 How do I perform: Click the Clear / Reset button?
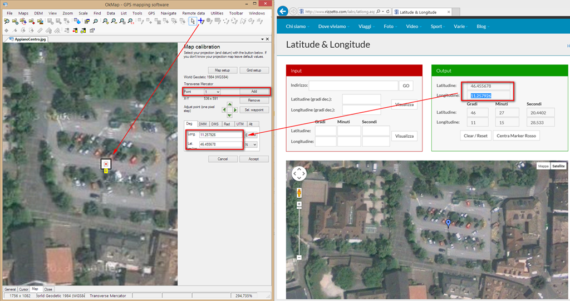pyautogui.click(x=475, y=136)
